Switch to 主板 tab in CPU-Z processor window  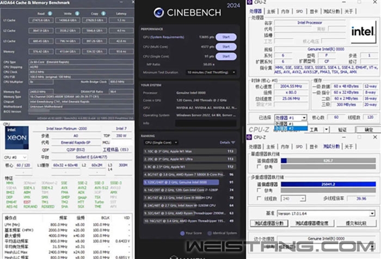[x=271, y=11]
